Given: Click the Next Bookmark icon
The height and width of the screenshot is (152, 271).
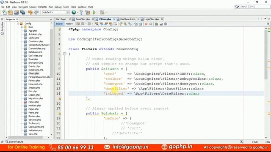Looking at the screenshot, I should [125, 24].
